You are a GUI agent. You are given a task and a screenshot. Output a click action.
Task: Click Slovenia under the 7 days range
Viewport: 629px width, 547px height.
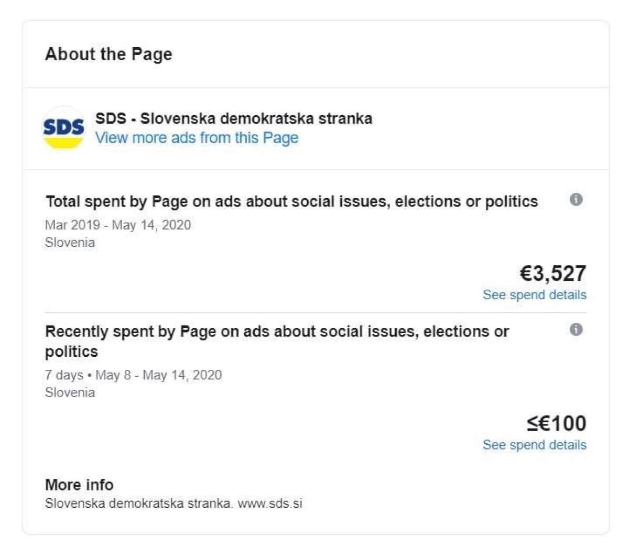tap(70, 392)
